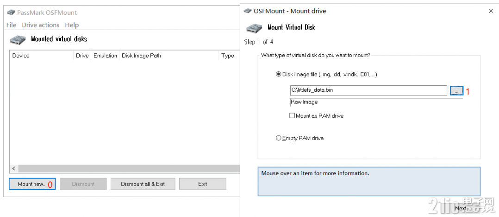
Task: Click the PassMark OSFMount title bar icon
Action: (x=12, y=13)
